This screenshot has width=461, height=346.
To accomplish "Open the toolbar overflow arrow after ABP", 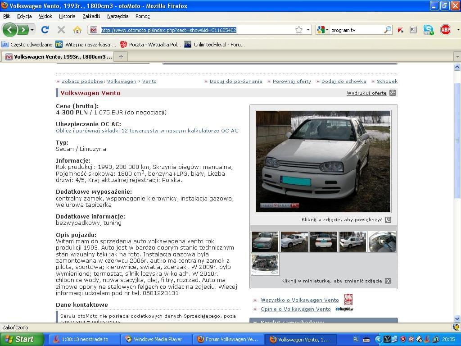I will 458,30.
